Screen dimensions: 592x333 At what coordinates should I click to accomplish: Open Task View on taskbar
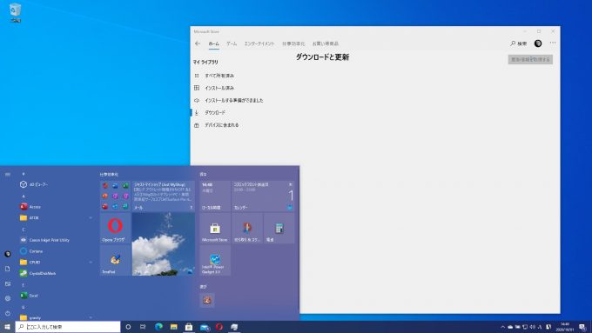[x=143, y=327]
